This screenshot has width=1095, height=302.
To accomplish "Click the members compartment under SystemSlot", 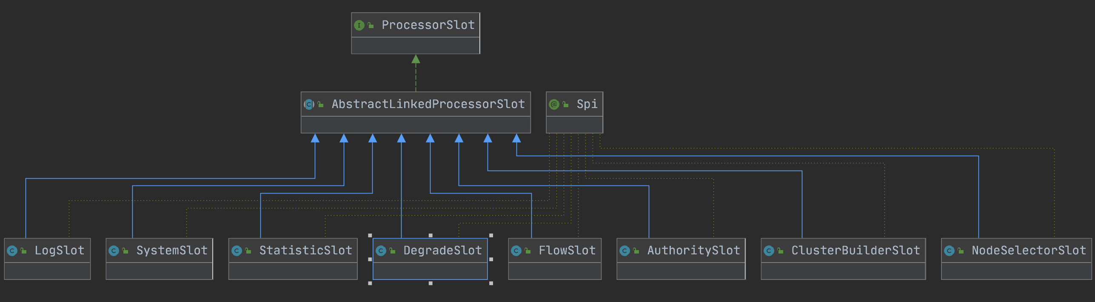I will (159, 271).
